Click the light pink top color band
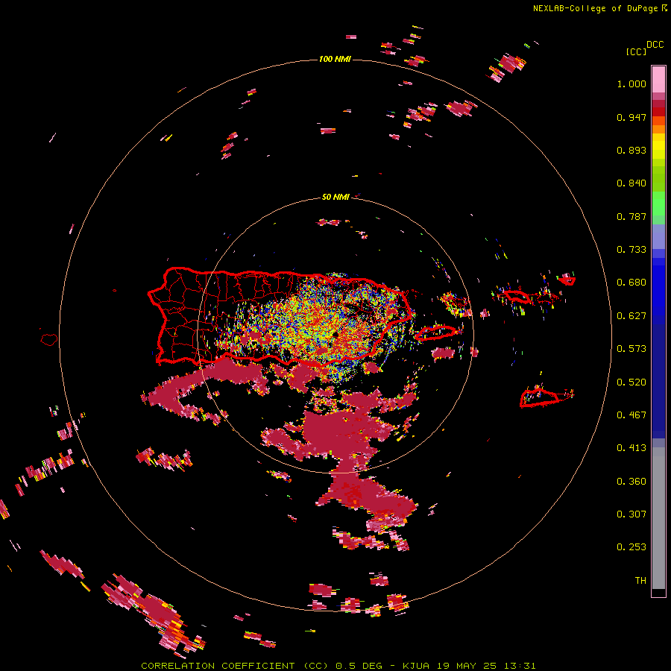The height and width of the screenshot is (671, 671). click(658, 79)
